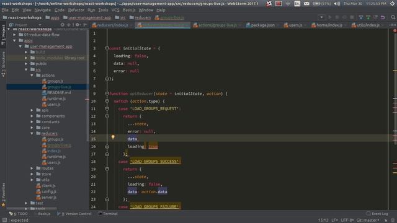Open the Refactor menu
The width and height of the screenshot is (397, 223).
coord(76,10)
